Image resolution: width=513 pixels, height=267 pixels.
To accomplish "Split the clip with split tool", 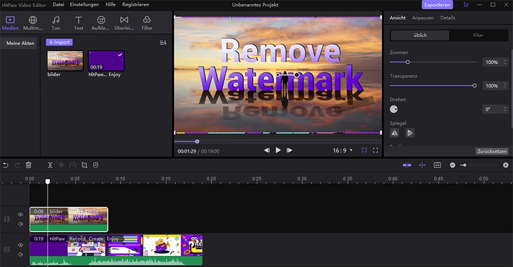I will tap(50, 165).
